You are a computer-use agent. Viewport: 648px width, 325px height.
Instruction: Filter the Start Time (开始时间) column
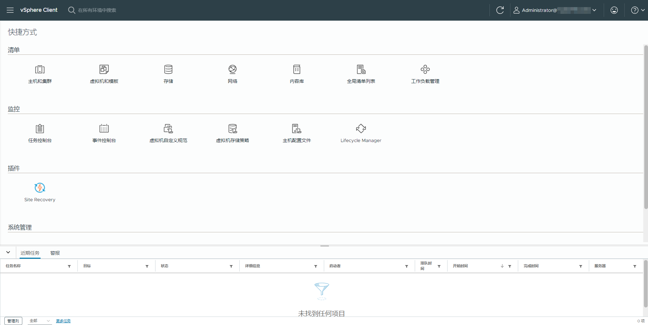510,266
